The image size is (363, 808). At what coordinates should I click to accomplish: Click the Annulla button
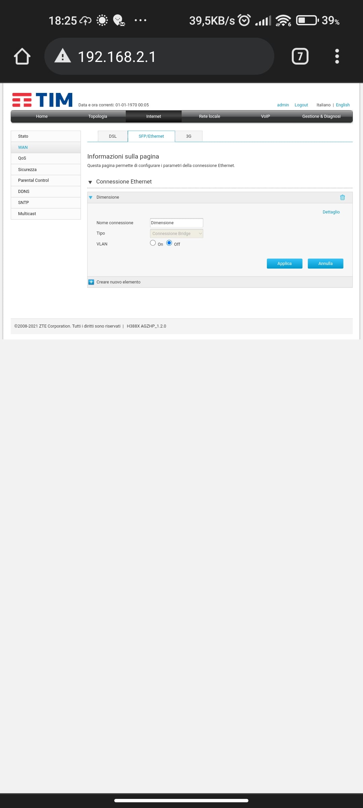click(325, 264)
